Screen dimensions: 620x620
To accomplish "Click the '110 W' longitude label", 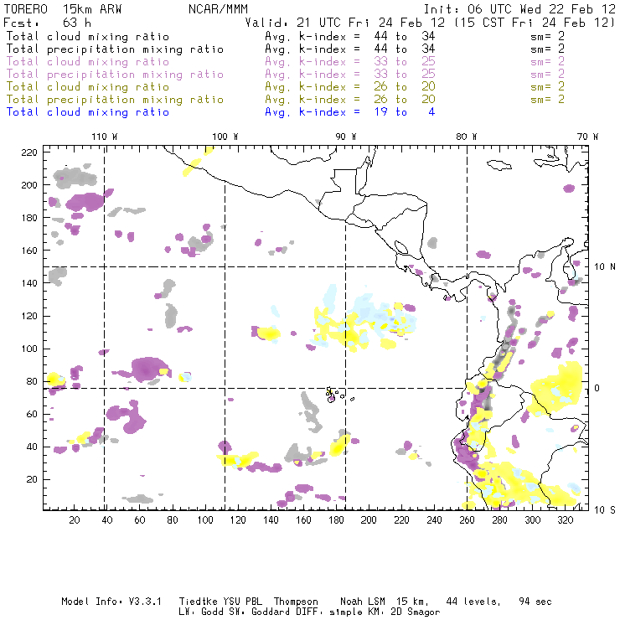I will pos(105,137).
